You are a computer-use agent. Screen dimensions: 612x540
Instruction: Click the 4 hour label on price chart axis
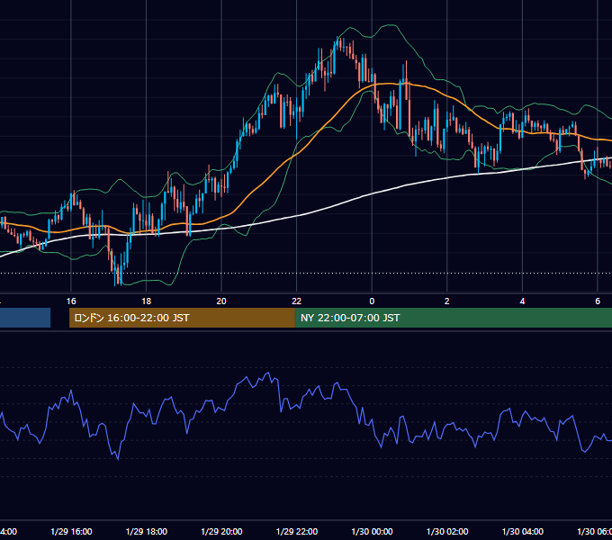coord(522,301)
